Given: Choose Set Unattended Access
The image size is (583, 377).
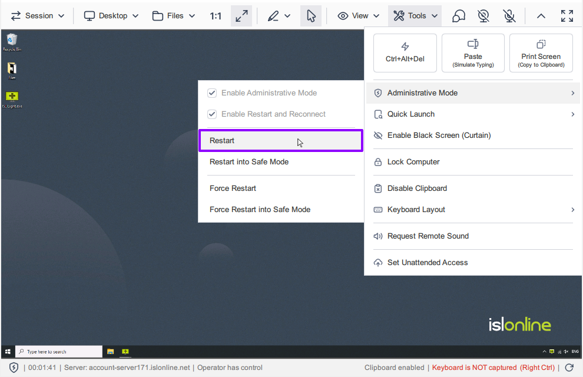Looking at the screenshot, I should (473, 263).
